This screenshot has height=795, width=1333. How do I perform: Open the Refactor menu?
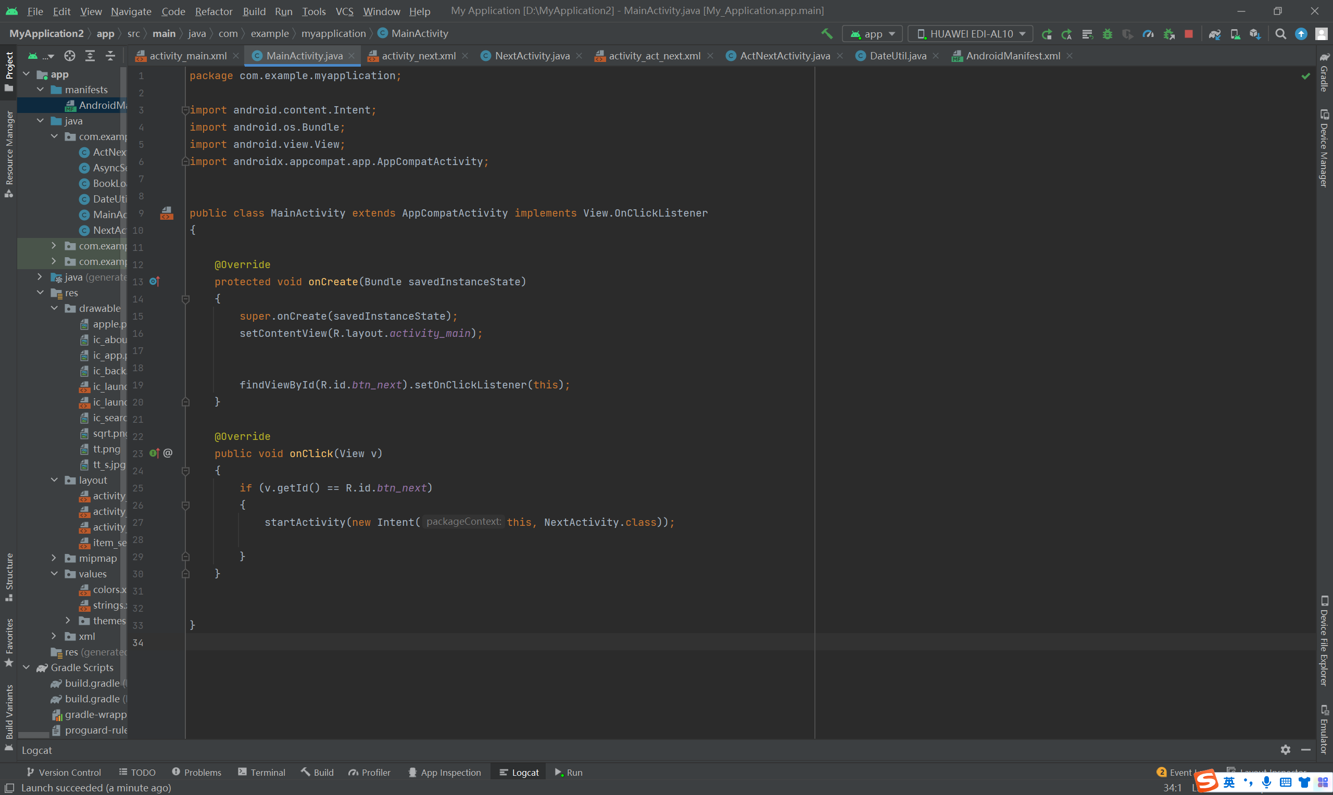point(213,11)
